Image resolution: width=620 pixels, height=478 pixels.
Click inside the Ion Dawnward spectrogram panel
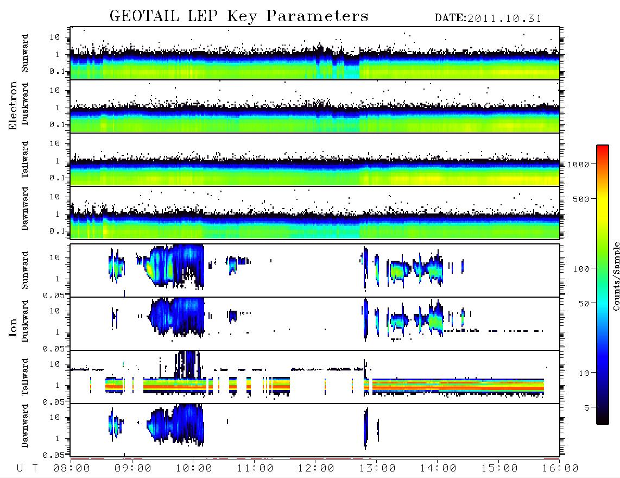point(315,430)
